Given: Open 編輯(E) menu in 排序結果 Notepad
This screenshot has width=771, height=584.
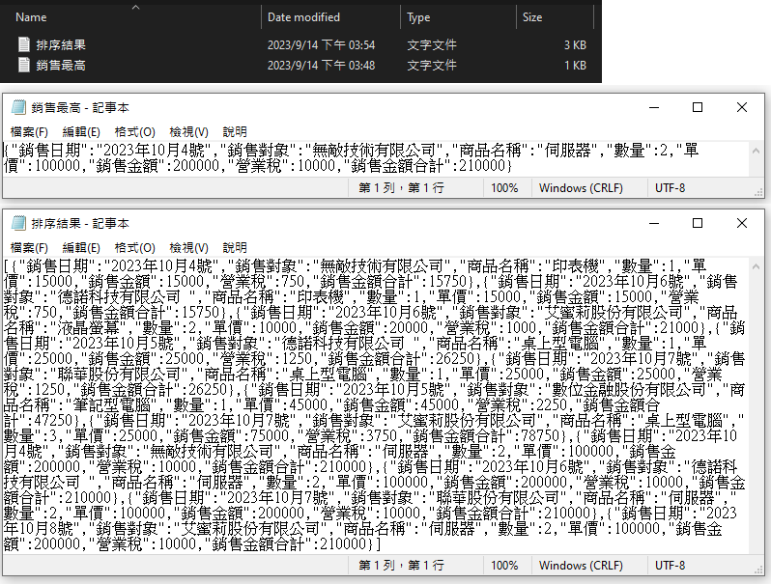Looking at the screenshot, I should click(x=81, y=247).
